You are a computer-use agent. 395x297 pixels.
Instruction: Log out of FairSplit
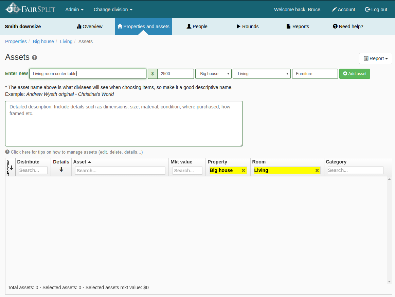click(x=376, y=10)
